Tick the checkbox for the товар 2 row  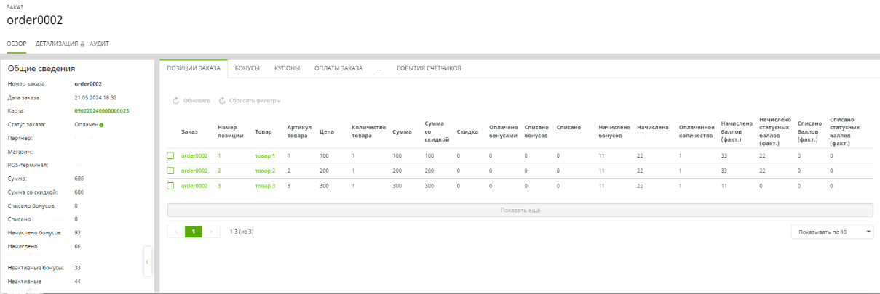(x=170, y=171)
